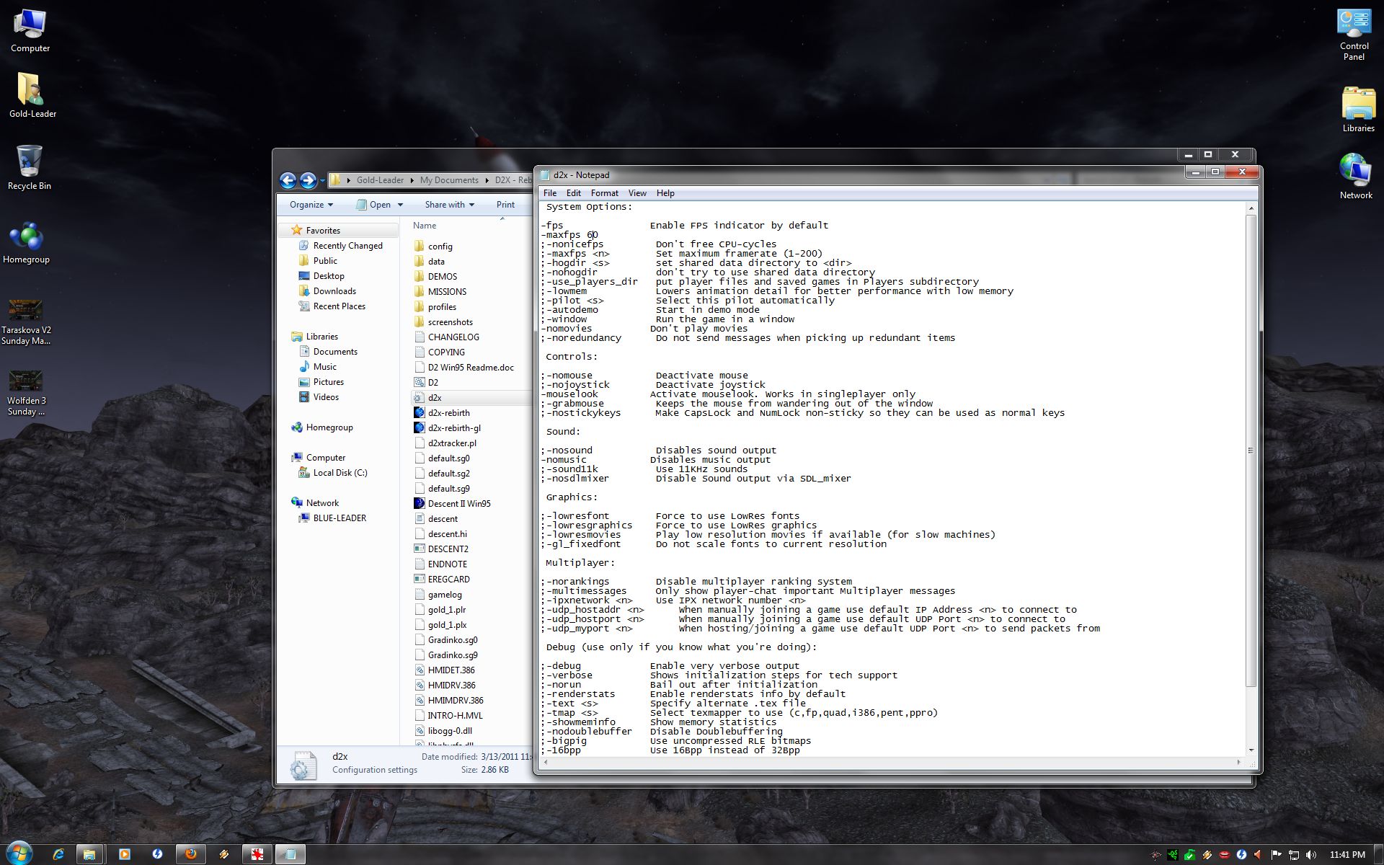Click the Explorer forward arrow button
The width and height of the screenshot is (1384, 865).
pos(308,180)
